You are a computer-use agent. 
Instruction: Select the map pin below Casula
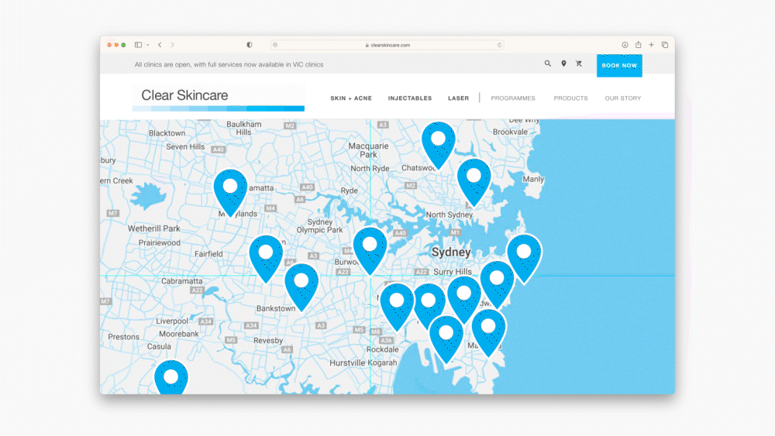click(x=171, y=378)
